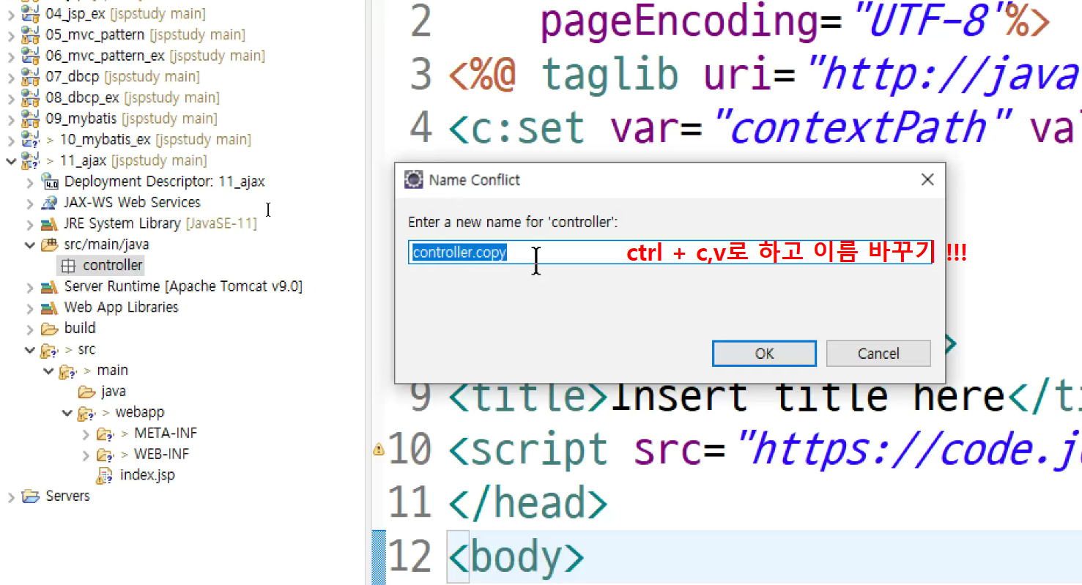Screen dimensions: 1082x585
Task: Click line number 3 in editor gutter
Action: tap(421, 75)
